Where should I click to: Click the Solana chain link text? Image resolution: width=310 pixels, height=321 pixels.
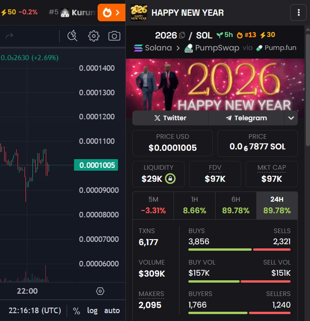point(158,48)
